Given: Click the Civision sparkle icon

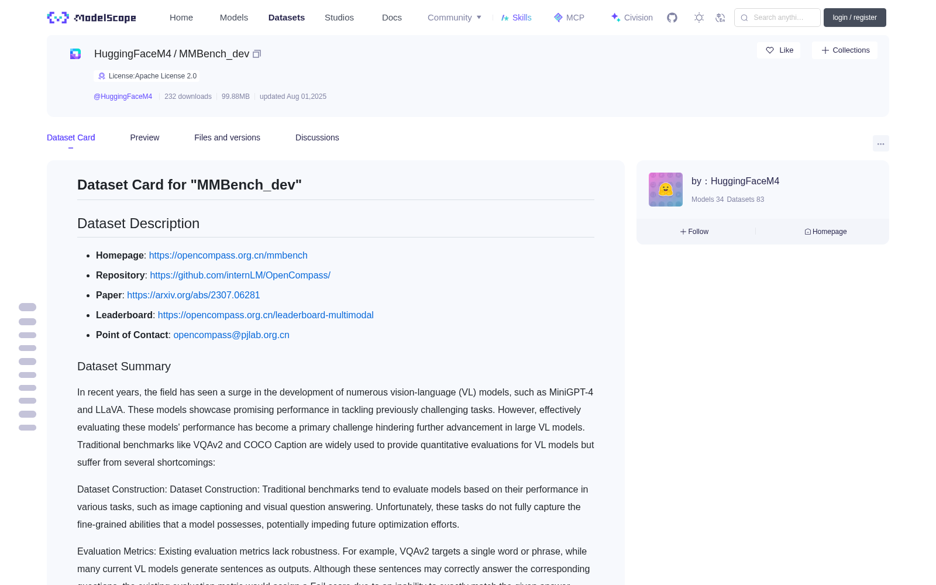Looking at the screenshot, I should pos(615,17).
